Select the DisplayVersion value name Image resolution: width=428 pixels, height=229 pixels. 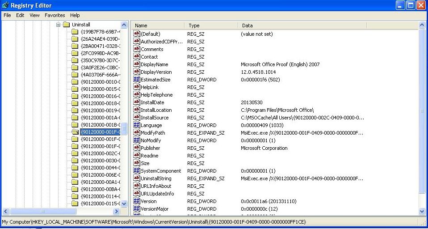156,72
